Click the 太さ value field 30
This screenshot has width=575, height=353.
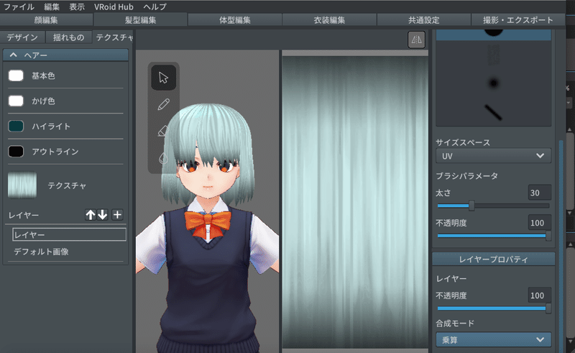540,193
